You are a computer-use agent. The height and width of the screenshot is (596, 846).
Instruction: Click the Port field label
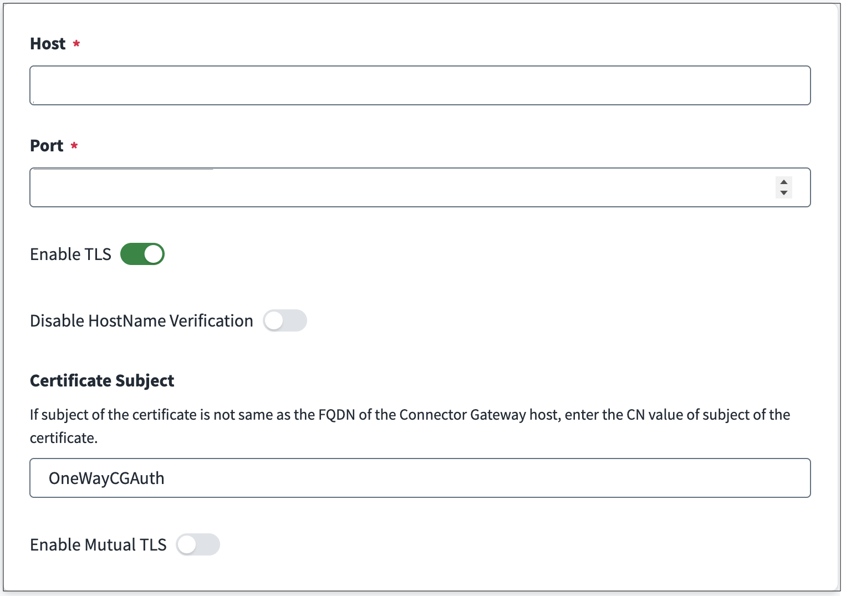[47, 146]
